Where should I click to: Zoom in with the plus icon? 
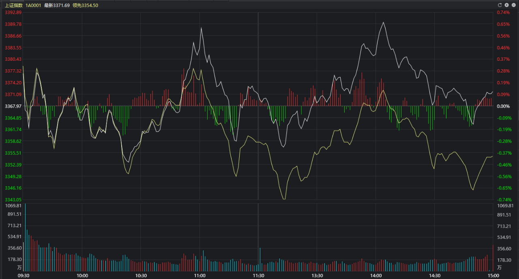[x=506, y=5]
